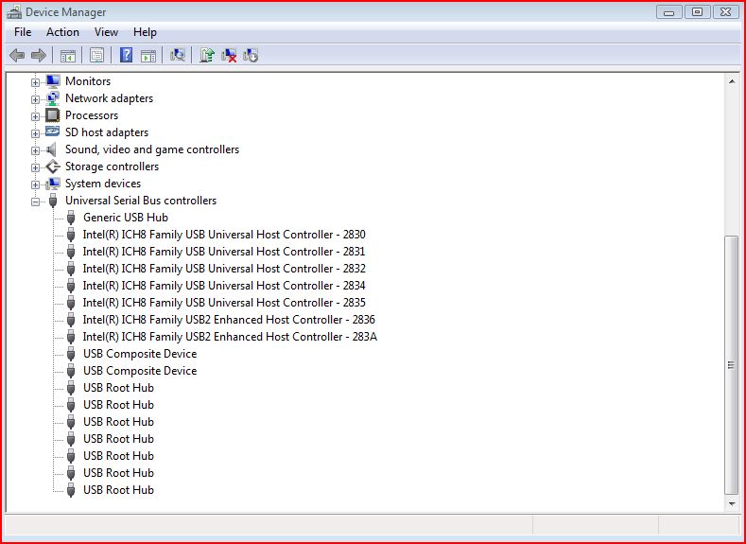The width and height of the screenshot is (746, 544).
Task: Click the Forward arrow toolbar icon
Action: 39,55
